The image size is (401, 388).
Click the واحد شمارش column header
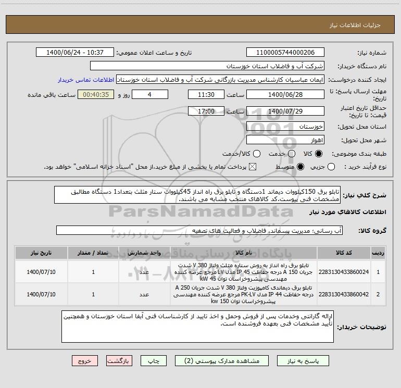[144, 253]
